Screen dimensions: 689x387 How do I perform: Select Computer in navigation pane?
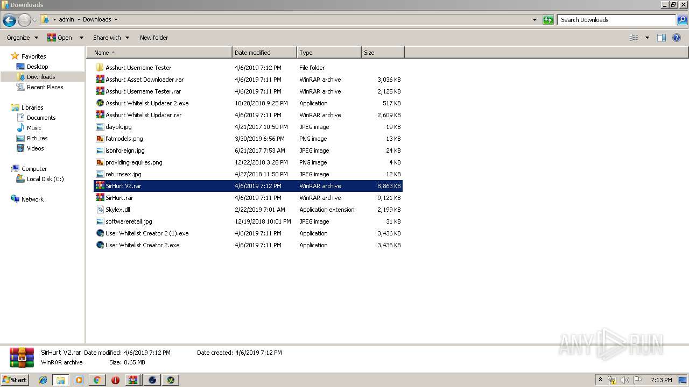34,169
